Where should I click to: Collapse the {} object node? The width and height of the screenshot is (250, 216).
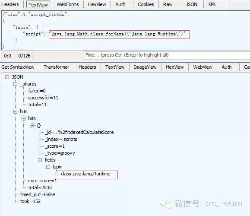click(32, 126)
